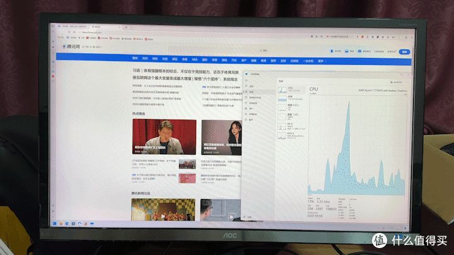This screenshot has height=255, width=454.
Task: Open Task Manager settings gear at sidebar bottom
Action: pyautogui.click(x=245, y=217)
